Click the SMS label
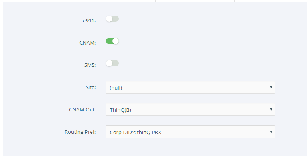The height and width of the screenshot is (156, 307). pyautogui.click(x=90, y=65)
